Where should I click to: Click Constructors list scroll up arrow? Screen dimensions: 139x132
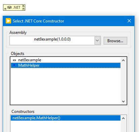coord(124,118)
